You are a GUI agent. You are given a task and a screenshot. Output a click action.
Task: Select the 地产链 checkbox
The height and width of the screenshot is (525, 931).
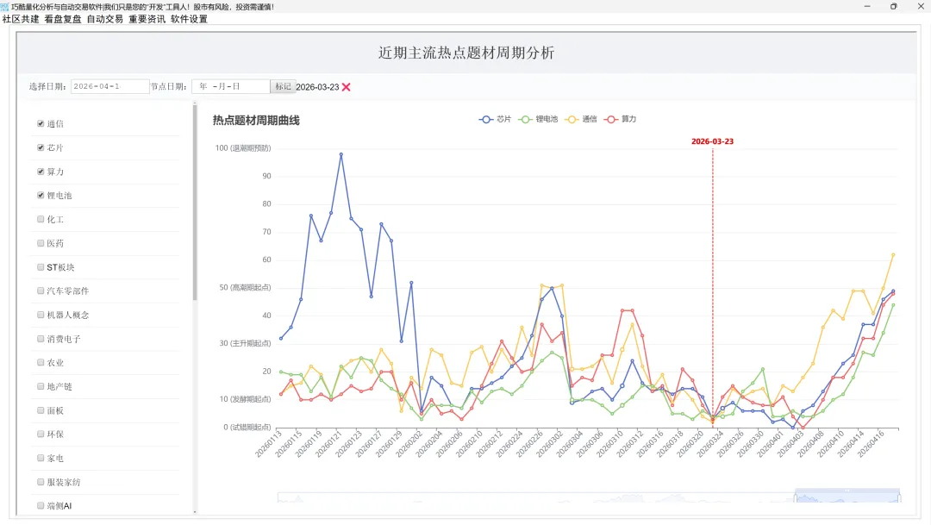tap(41, 386)
